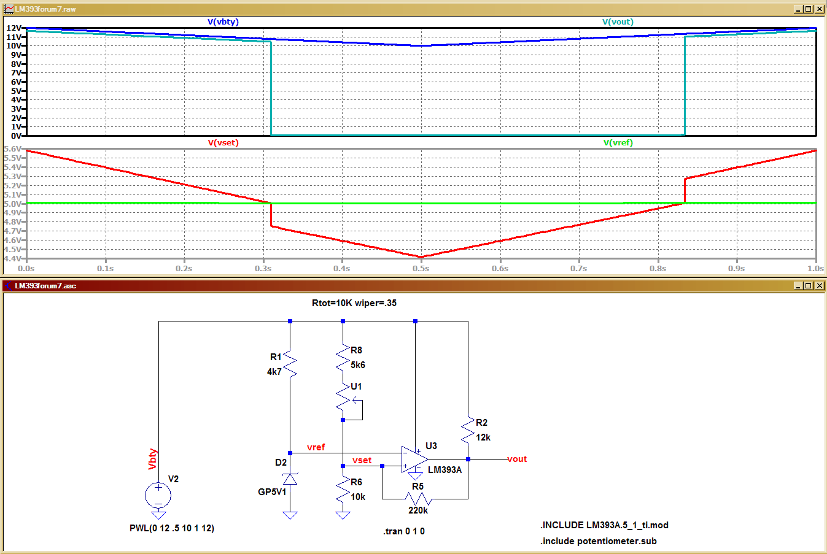827x554 pixels.
Task: Select resistor R6 10k
Action: pyautogui.click(x=343, y=490)
